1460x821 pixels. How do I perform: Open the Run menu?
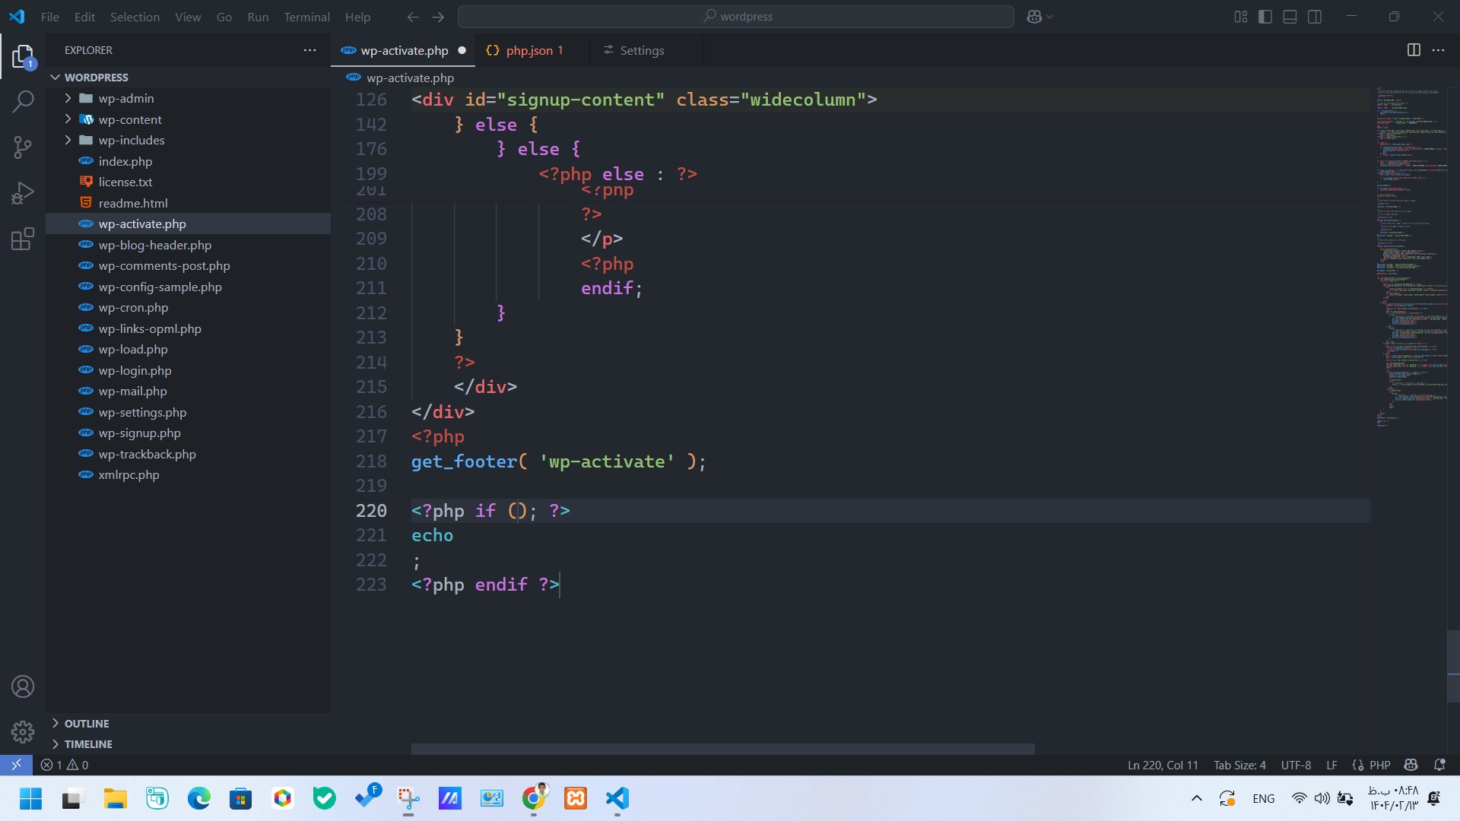(x=258, y=17)
